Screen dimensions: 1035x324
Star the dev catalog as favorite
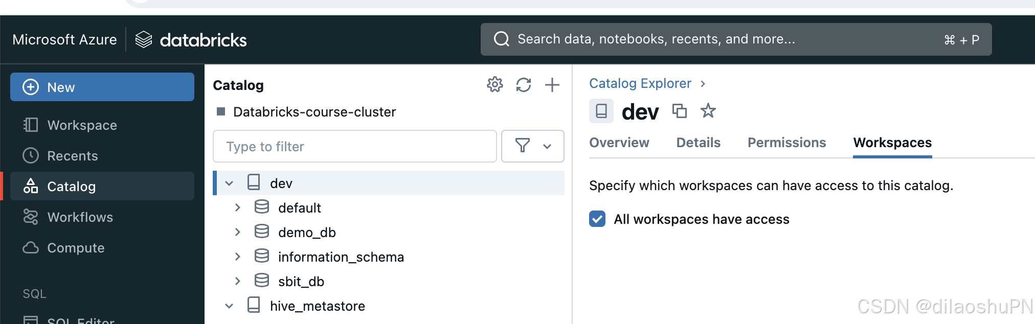[708, 111]
